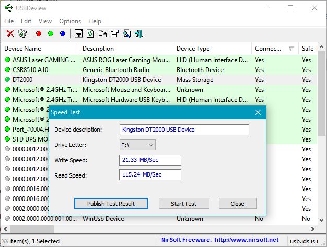
Task: Open the View menu
Action: pyautogui.click(x=45, y=21)
